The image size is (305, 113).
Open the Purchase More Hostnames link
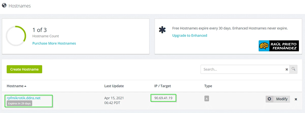54,43
